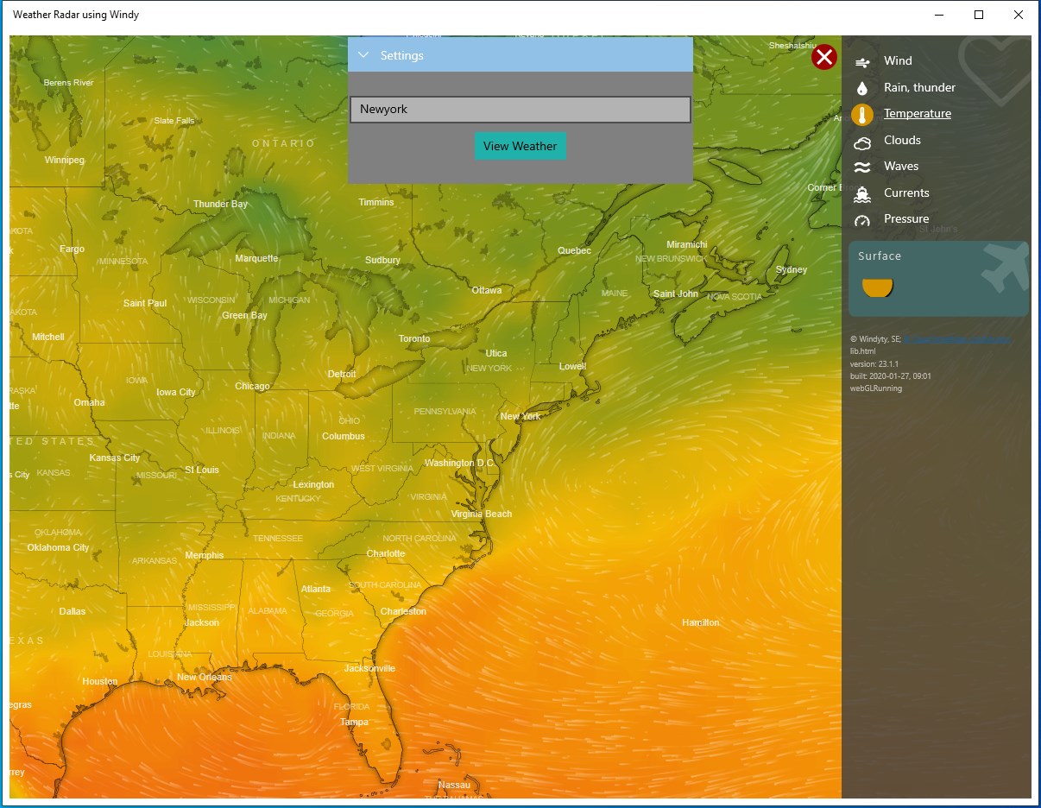Maximize the Weather Radar window
This screenshot has width=1041, height=808.
pyautogui.click(x=979, y=15)
